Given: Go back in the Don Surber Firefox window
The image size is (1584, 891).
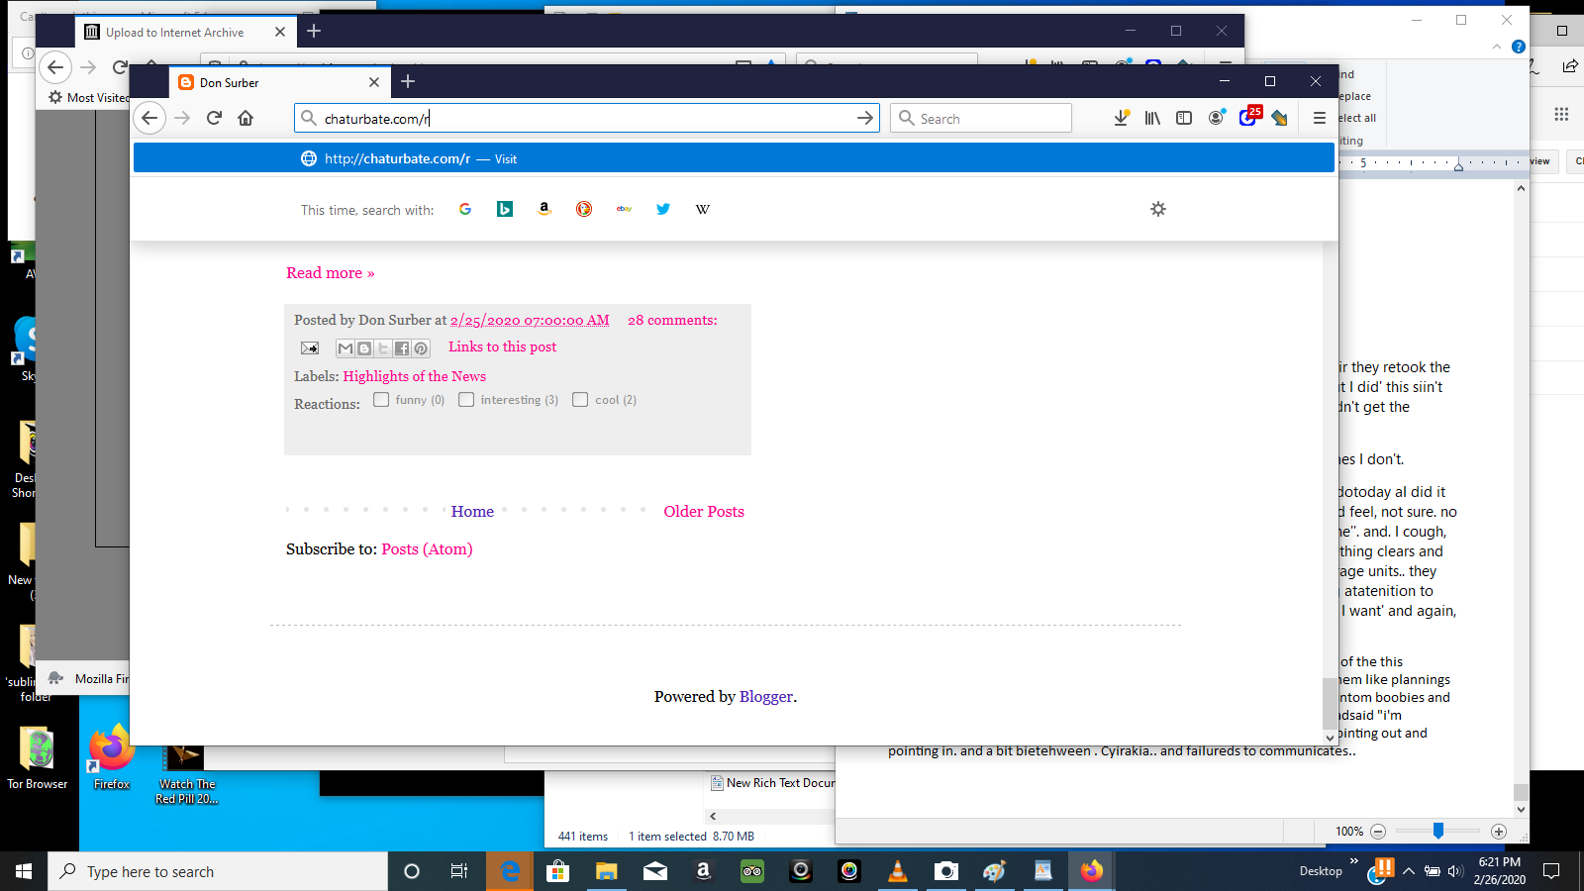Looking at the screenshot, I should [x=149, y=118].
